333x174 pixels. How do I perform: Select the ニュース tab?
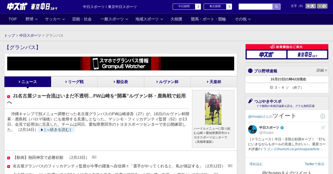(x=28, y=82)
